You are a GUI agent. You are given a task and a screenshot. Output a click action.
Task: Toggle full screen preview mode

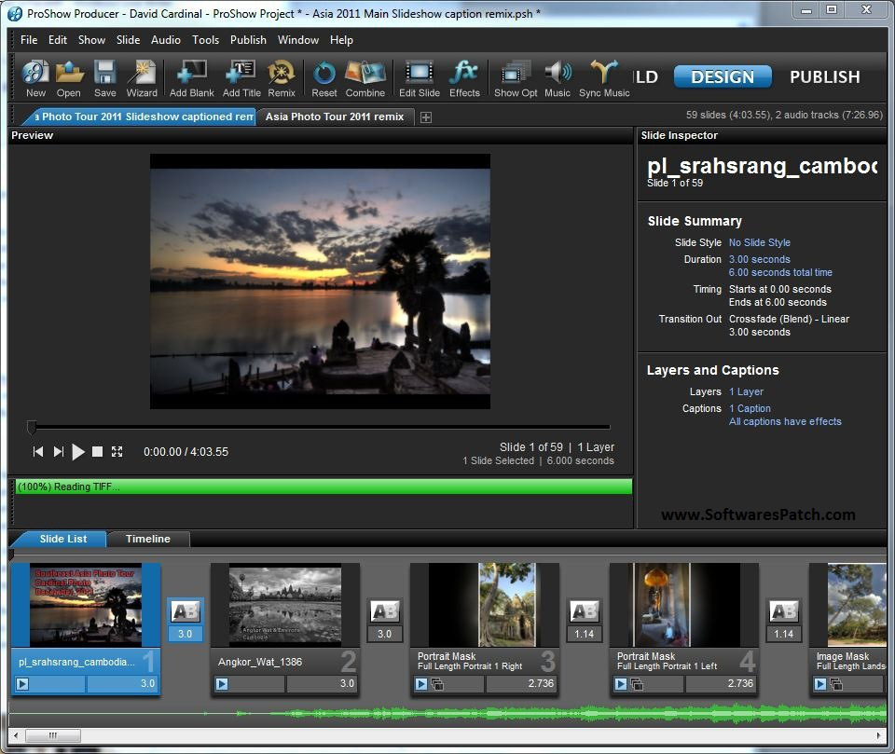point(117,452)
